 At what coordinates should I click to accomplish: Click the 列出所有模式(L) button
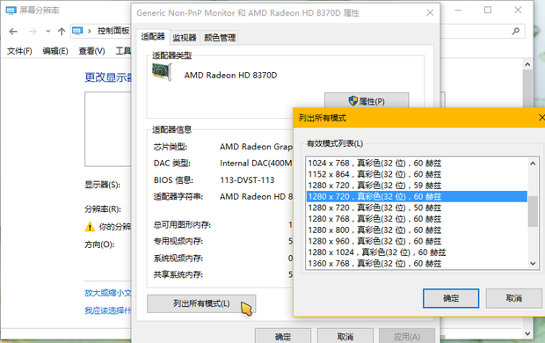tap(201, 303)
